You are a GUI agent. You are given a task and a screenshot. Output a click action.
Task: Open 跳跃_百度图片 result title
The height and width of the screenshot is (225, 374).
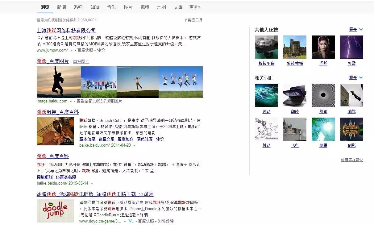(x=53, y=61)
